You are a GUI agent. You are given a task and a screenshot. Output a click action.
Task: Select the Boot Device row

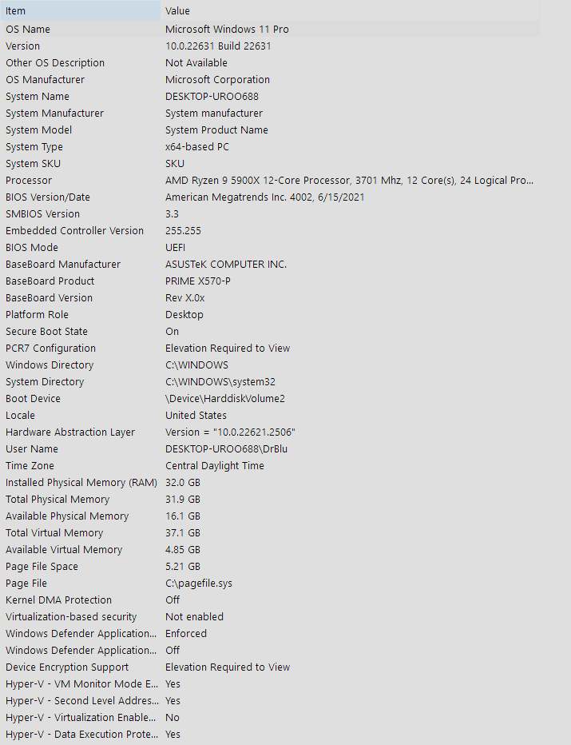point(270,399)
